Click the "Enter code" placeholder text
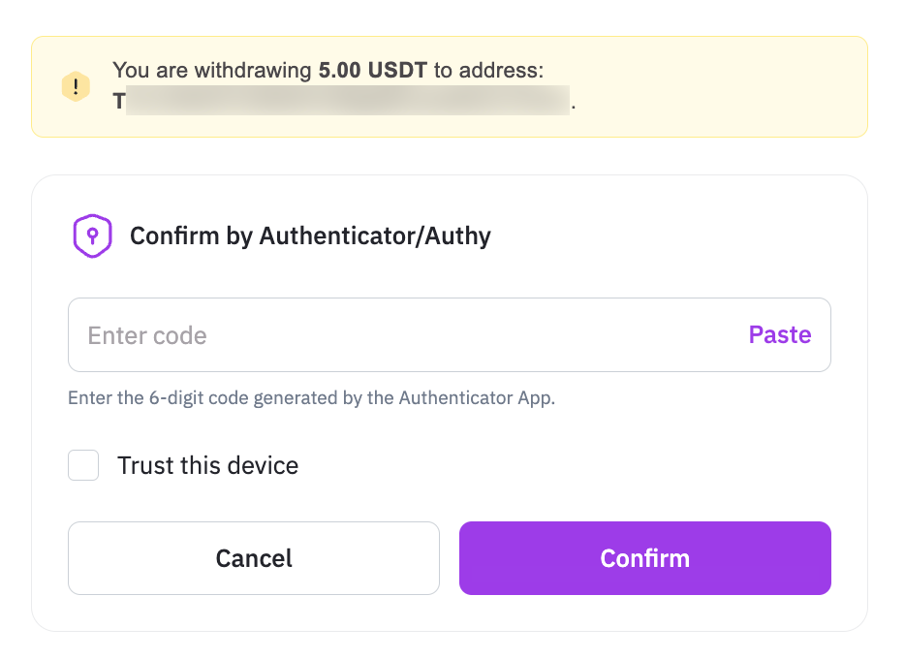Screen dimensions: 905x659 point(147,336)
